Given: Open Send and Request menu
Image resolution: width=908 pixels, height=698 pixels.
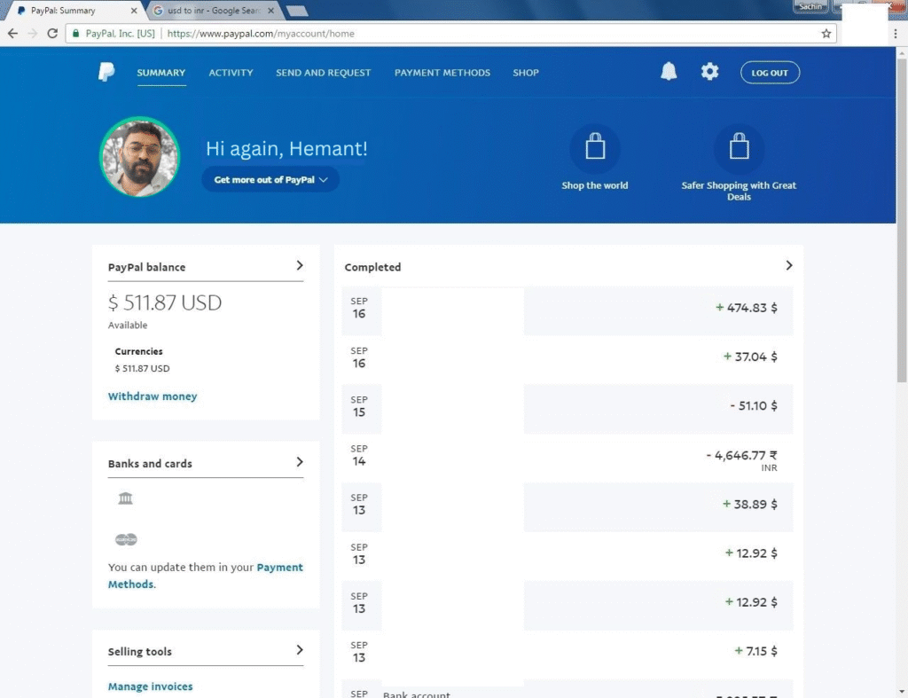Looking at the screenshot, I should pyautogui.click(x=323, y=73).
